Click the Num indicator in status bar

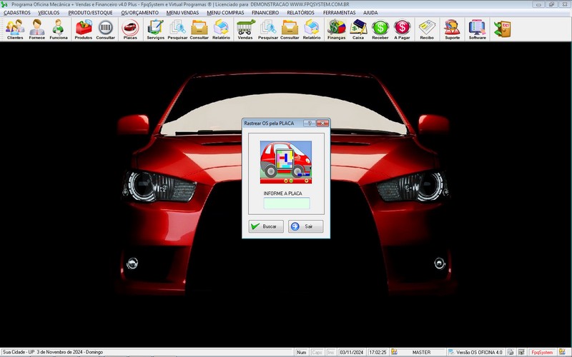[301, 352]
